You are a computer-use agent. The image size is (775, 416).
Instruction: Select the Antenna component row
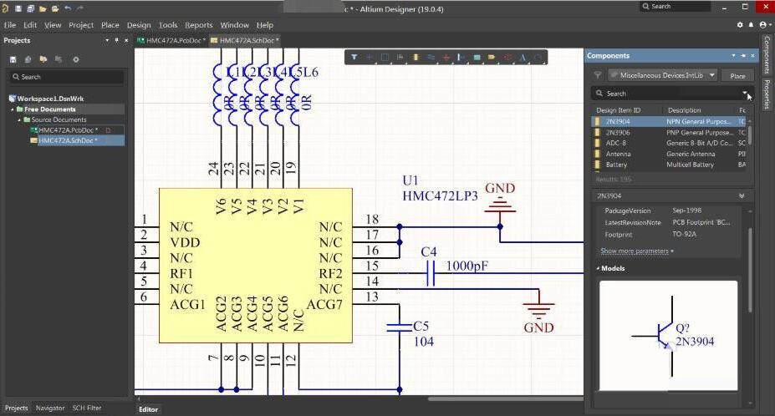pyautogui.click(x=670, y=154)
